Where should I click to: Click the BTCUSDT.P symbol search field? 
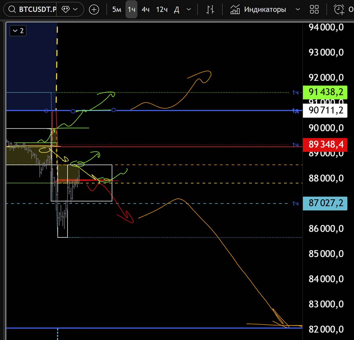[x=37, y=10]
